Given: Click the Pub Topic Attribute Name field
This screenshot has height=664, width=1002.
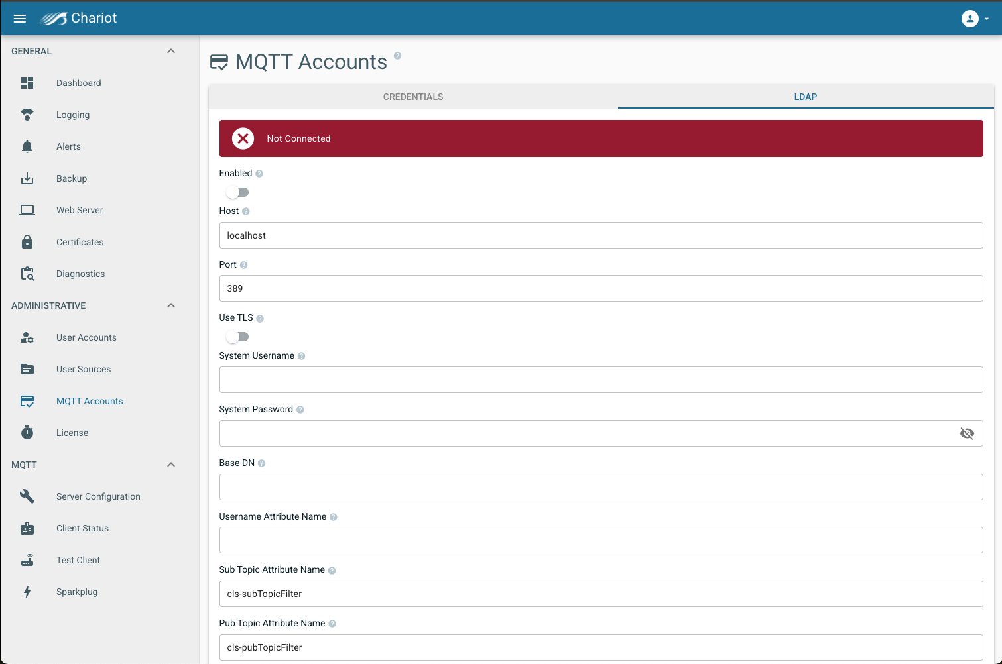Looking at the screenshot, I should [x=601, y=647].
